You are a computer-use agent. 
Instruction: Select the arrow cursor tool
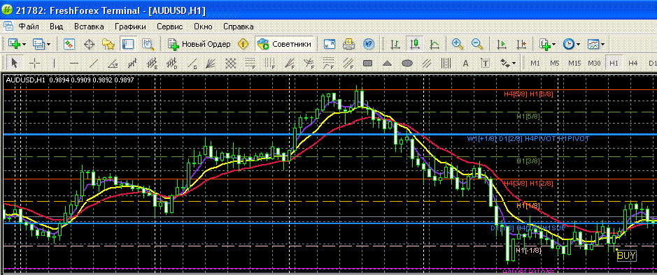pyautogui.click(x=15, y=63)
